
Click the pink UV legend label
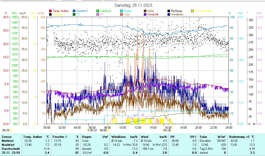[x=102, y=14]
